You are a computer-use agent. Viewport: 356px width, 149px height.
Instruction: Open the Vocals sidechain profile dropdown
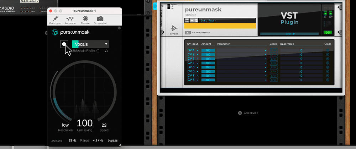[90, 44]
